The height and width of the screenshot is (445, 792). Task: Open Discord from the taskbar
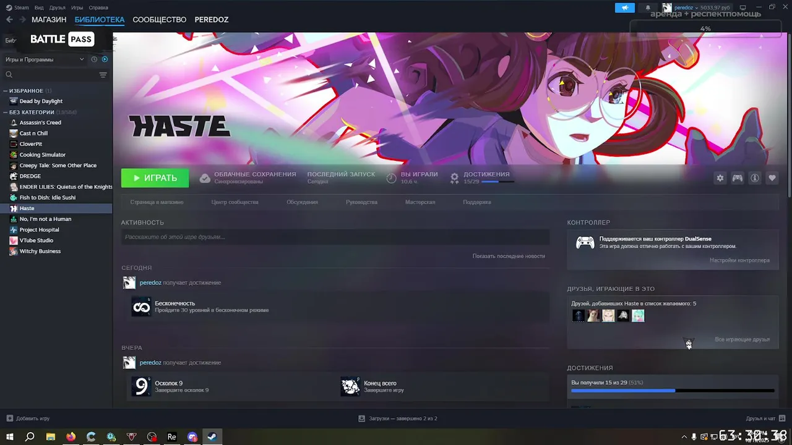pos(192,437)
